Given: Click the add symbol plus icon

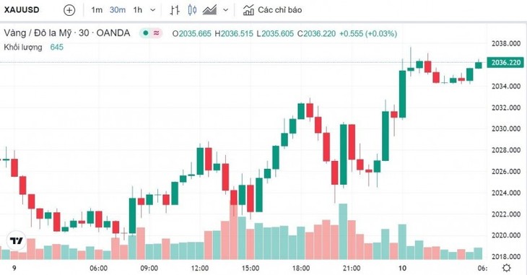Looking at the screenshot, I should (69, 10).
